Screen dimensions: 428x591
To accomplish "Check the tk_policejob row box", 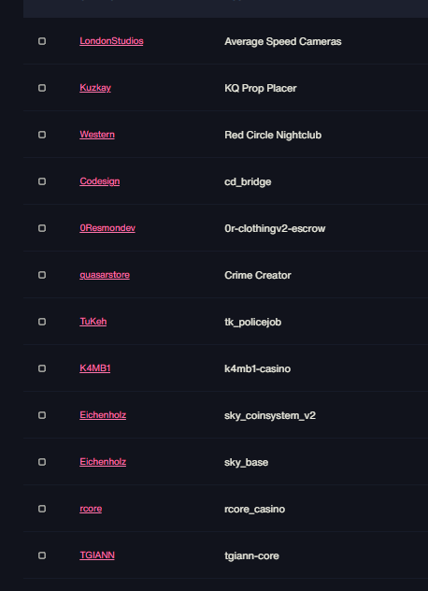I will (x=42, y=322).
